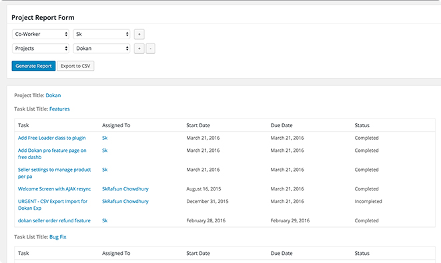Open task 'dokan seller order refund feature'
This screenshot has height=263, width=441.
click(x=54, y=220)
